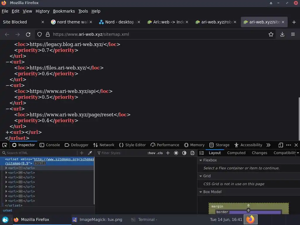Open a new tab with the plus icon

(294, 22)
